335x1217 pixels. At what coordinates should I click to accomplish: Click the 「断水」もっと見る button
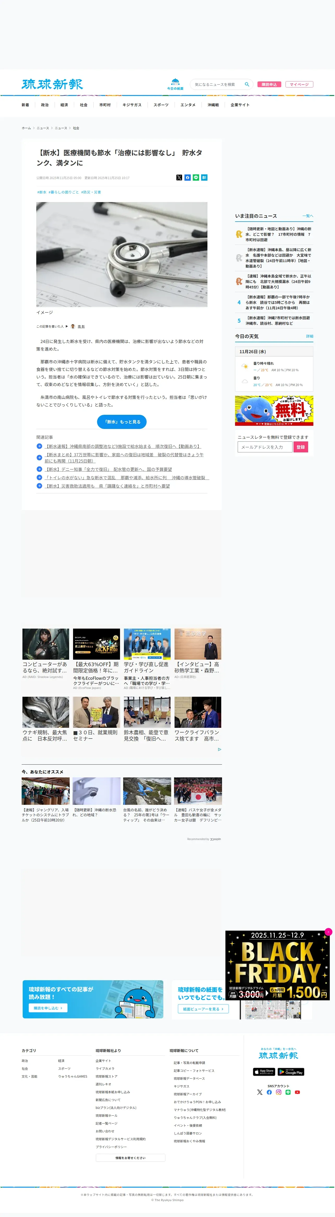122,422
